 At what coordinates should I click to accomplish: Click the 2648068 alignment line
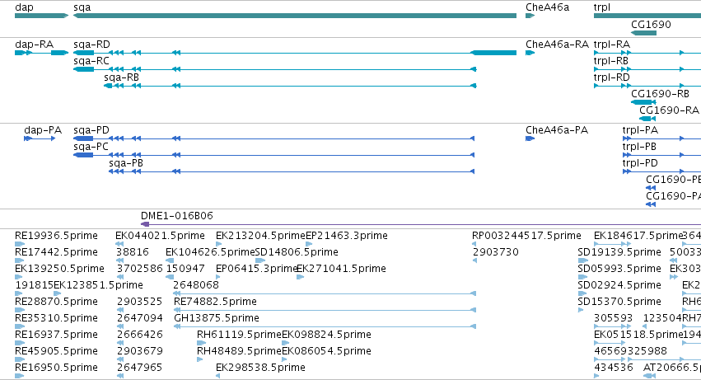[x=325, y=293]
